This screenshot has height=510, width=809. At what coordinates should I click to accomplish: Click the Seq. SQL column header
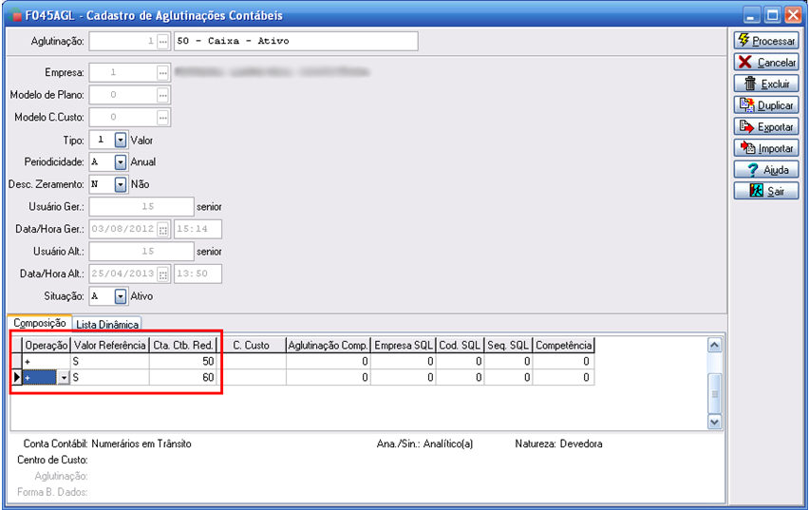[508, 346]
